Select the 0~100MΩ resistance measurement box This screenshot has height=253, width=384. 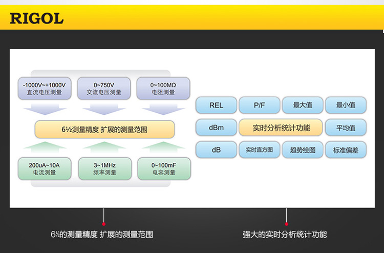point(163,88)
